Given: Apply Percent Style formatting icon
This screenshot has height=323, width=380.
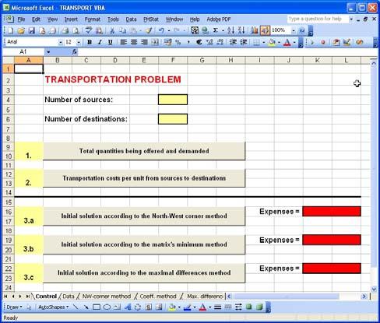Looking at the screenshot, I should point(178,42).
